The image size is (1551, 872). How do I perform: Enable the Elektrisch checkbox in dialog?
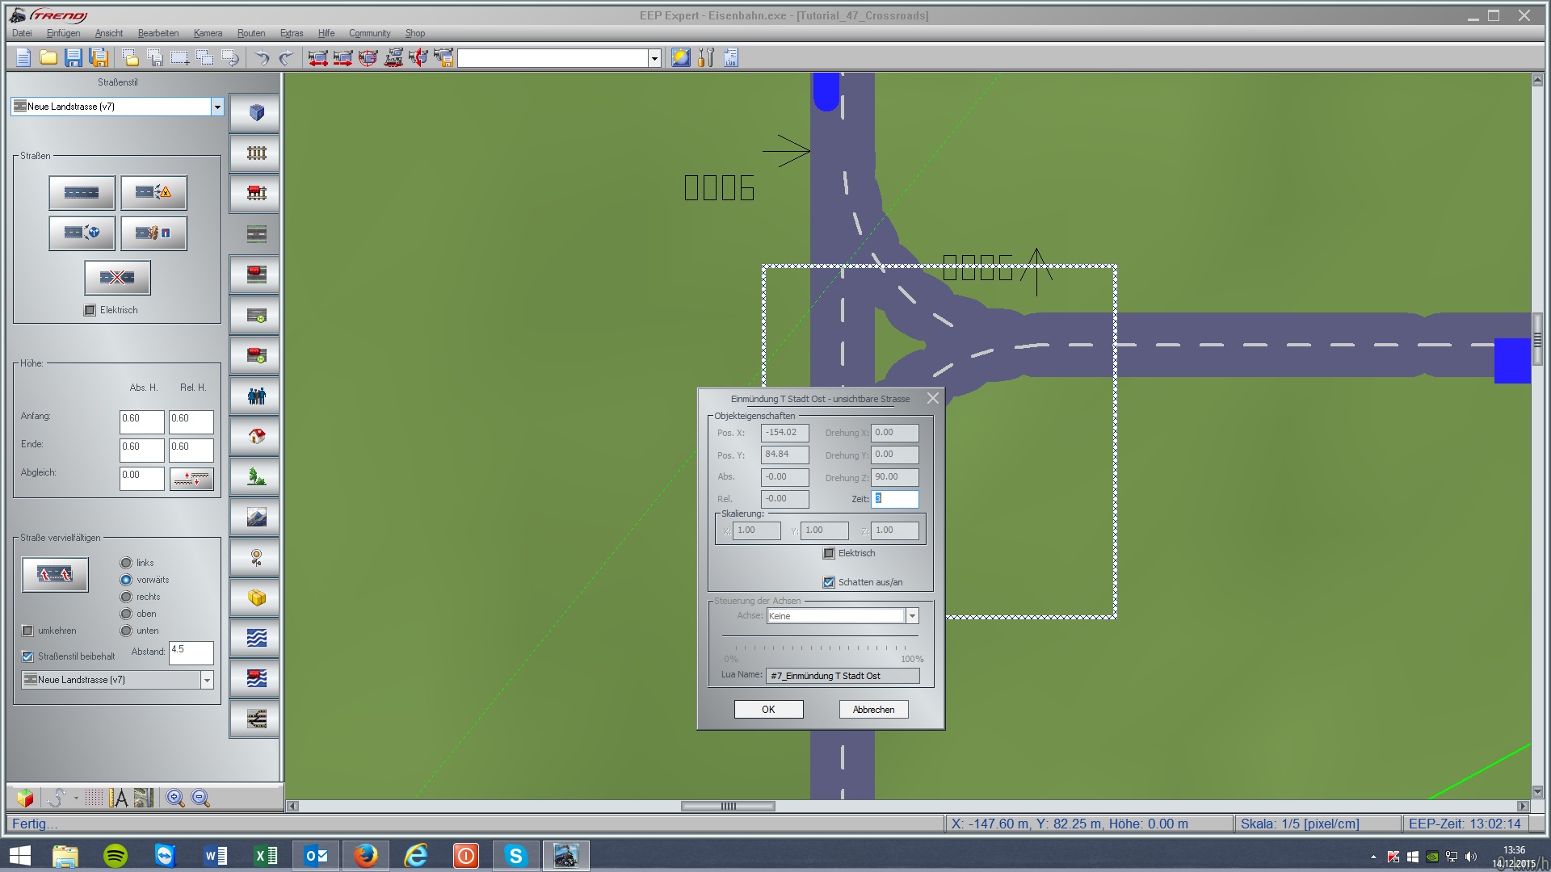pos(829,554)
